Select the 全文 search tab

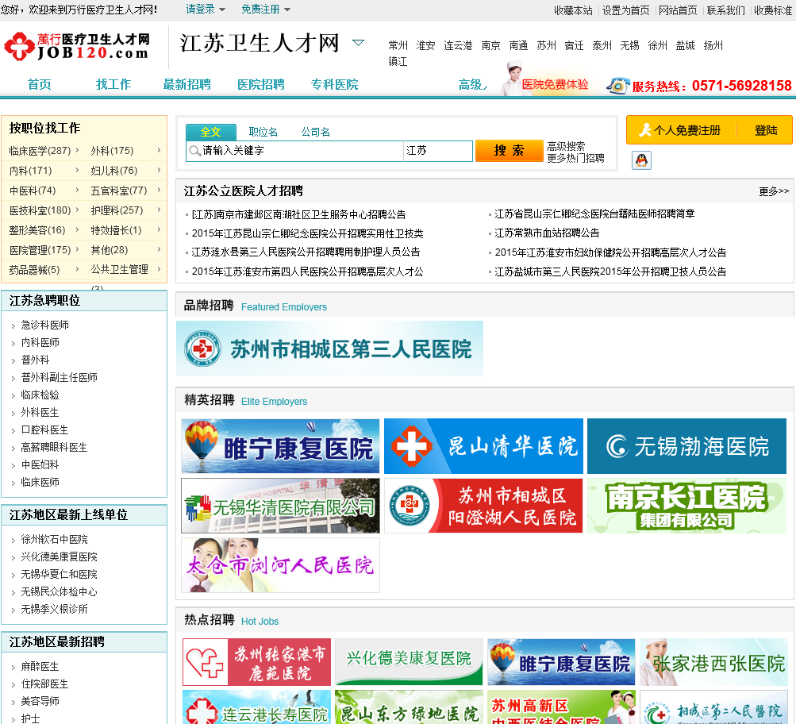(x=210, y=132)
